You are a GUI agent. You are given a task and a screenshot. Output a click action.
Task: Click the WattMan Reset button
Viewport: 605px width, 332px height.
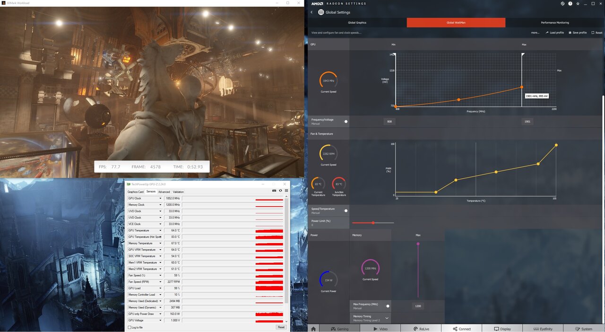tap(597, 33)
